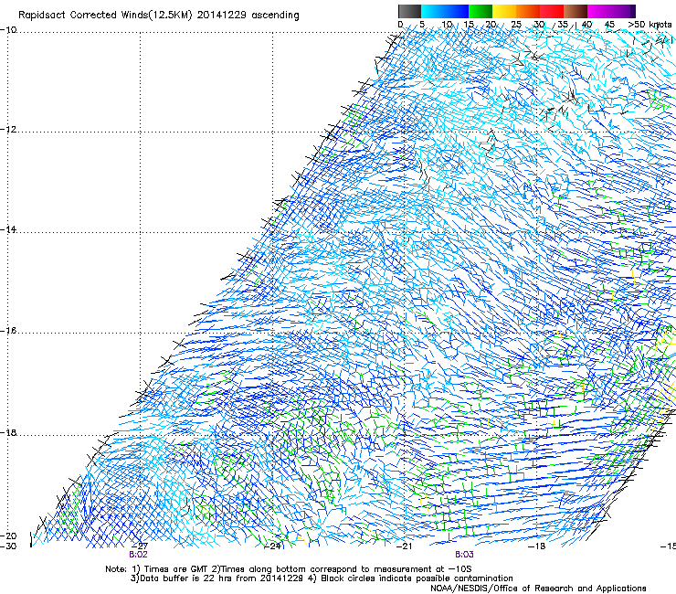Click the purple 8:02 time marker

(x=138, y=555)
